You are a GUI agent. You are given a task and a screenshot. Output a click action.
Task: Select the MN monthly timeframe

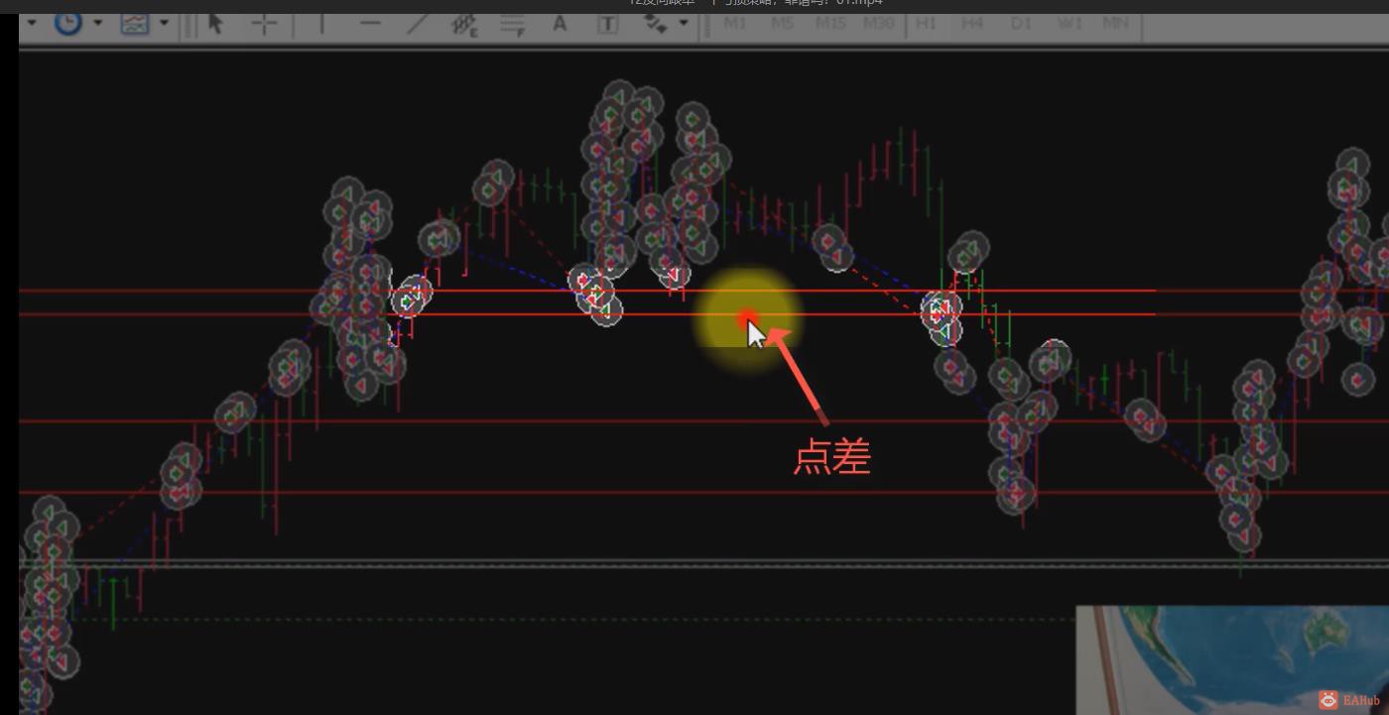[1115, 23]
